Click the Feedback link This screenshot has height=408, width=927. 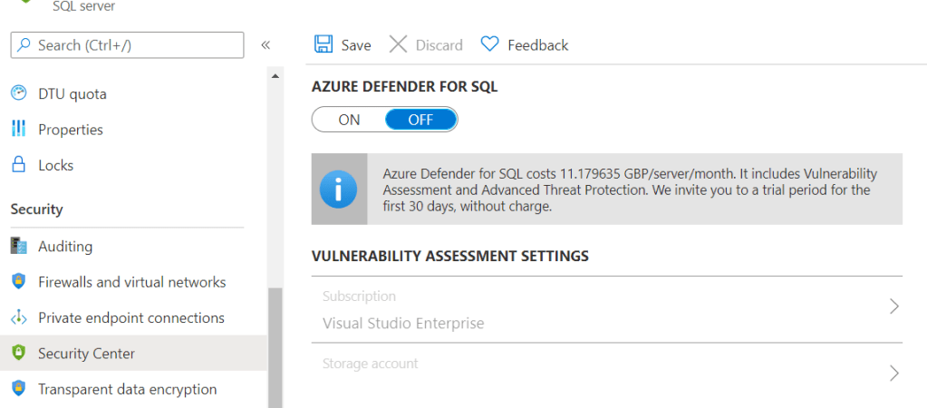[x=537, y=44]
